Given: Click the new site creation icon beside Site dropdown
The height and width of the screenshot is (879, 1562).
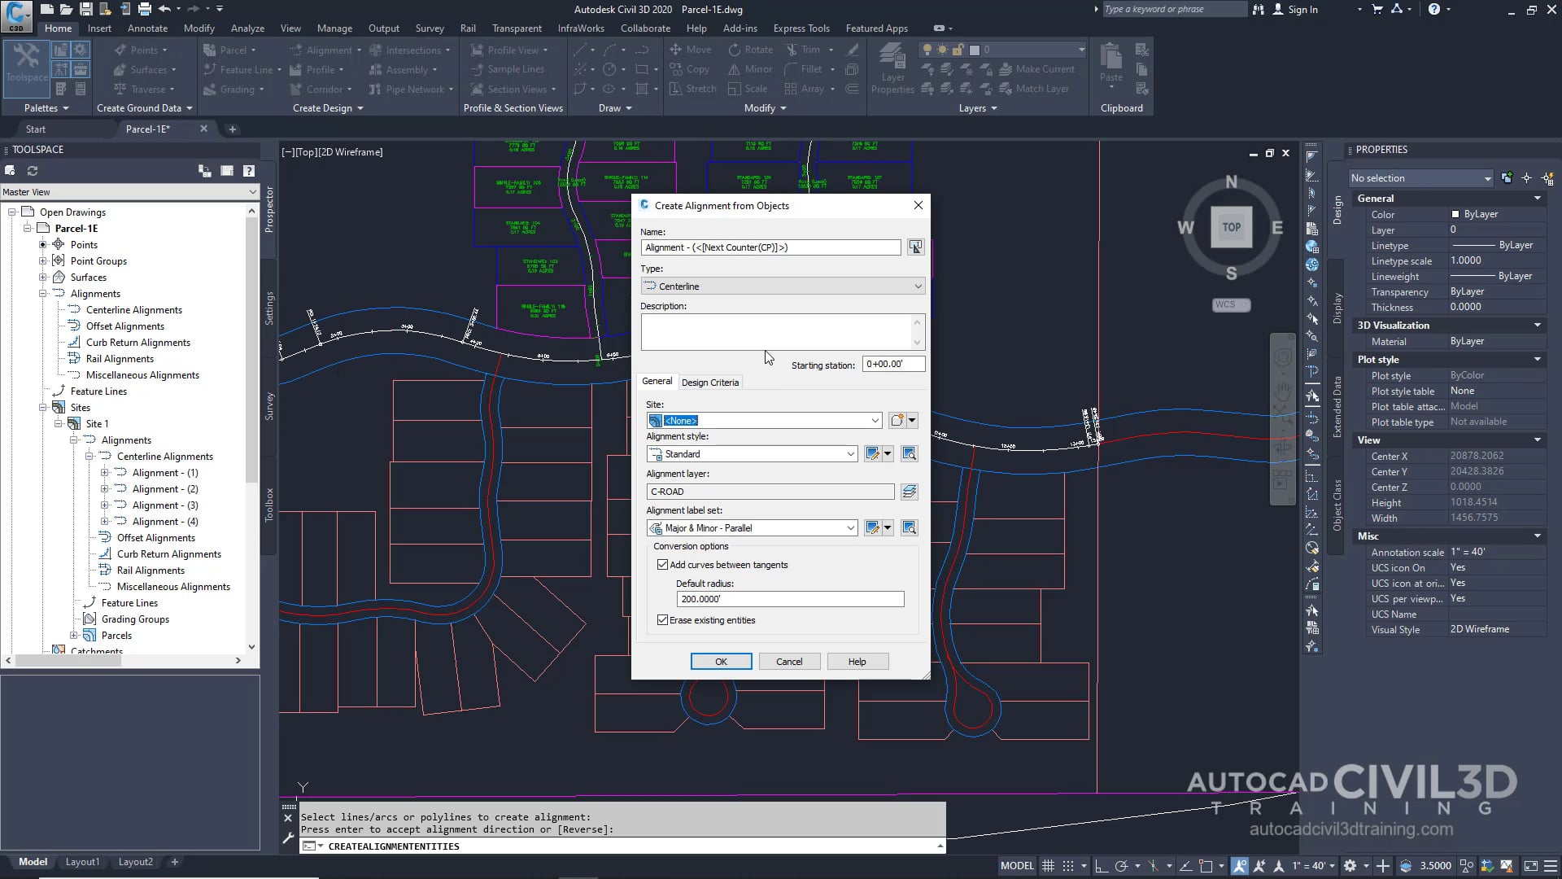Looking at the screenshot, I should (897, 420).
